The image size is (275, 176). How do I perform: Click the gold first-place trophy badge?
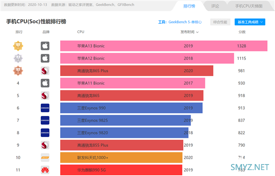[x=18, y=46]
